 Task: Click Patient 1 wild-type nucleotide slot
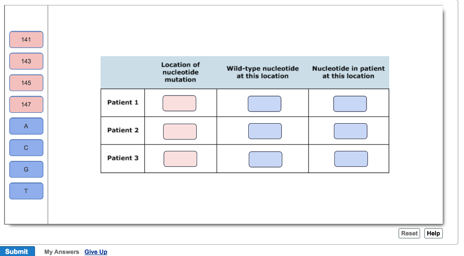[265, 104]
